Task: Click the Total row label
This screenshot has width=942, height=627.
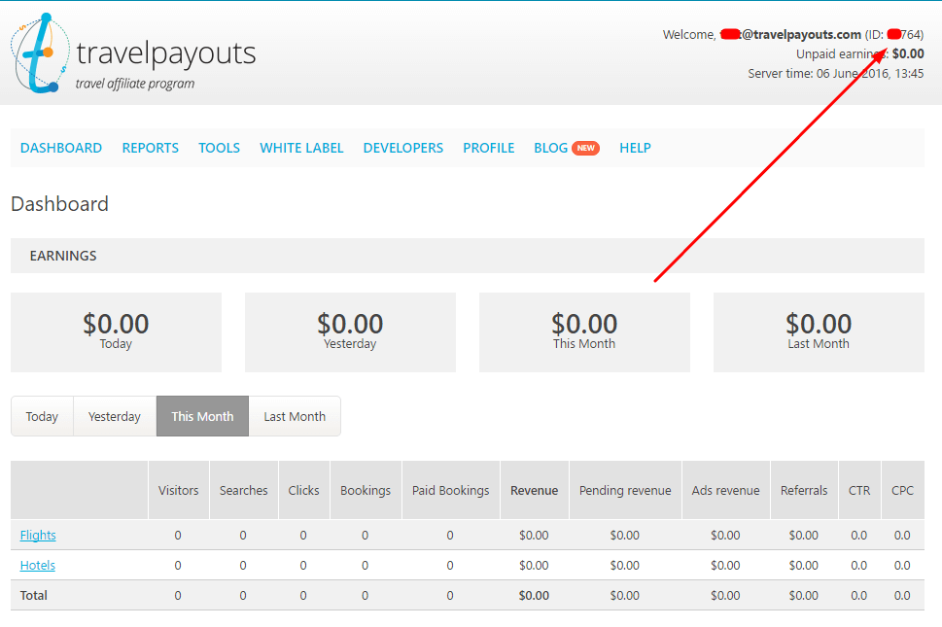Action: (x=34, y=595)
